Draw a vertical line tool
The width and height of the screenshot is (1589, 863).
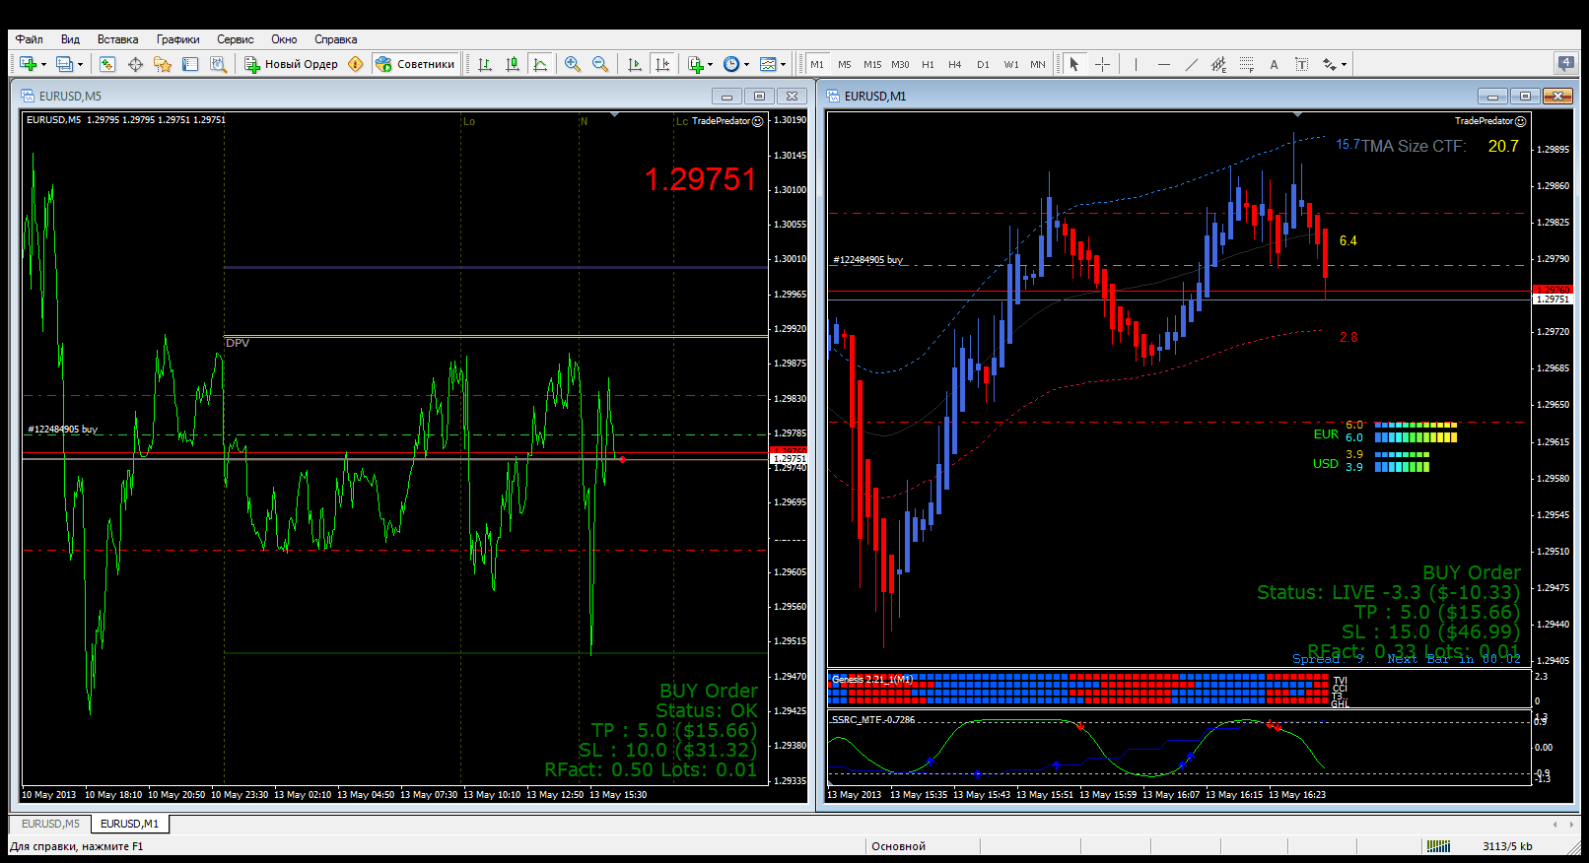pyautogui.click(x=1136, y=64)
